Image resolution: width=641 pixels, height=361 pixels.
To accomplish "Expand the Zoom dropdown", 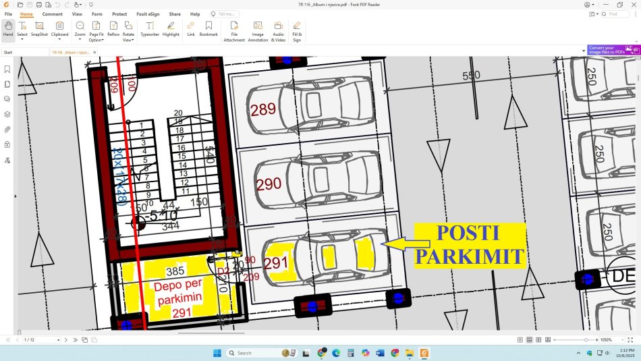I will [x=80, y=39].
